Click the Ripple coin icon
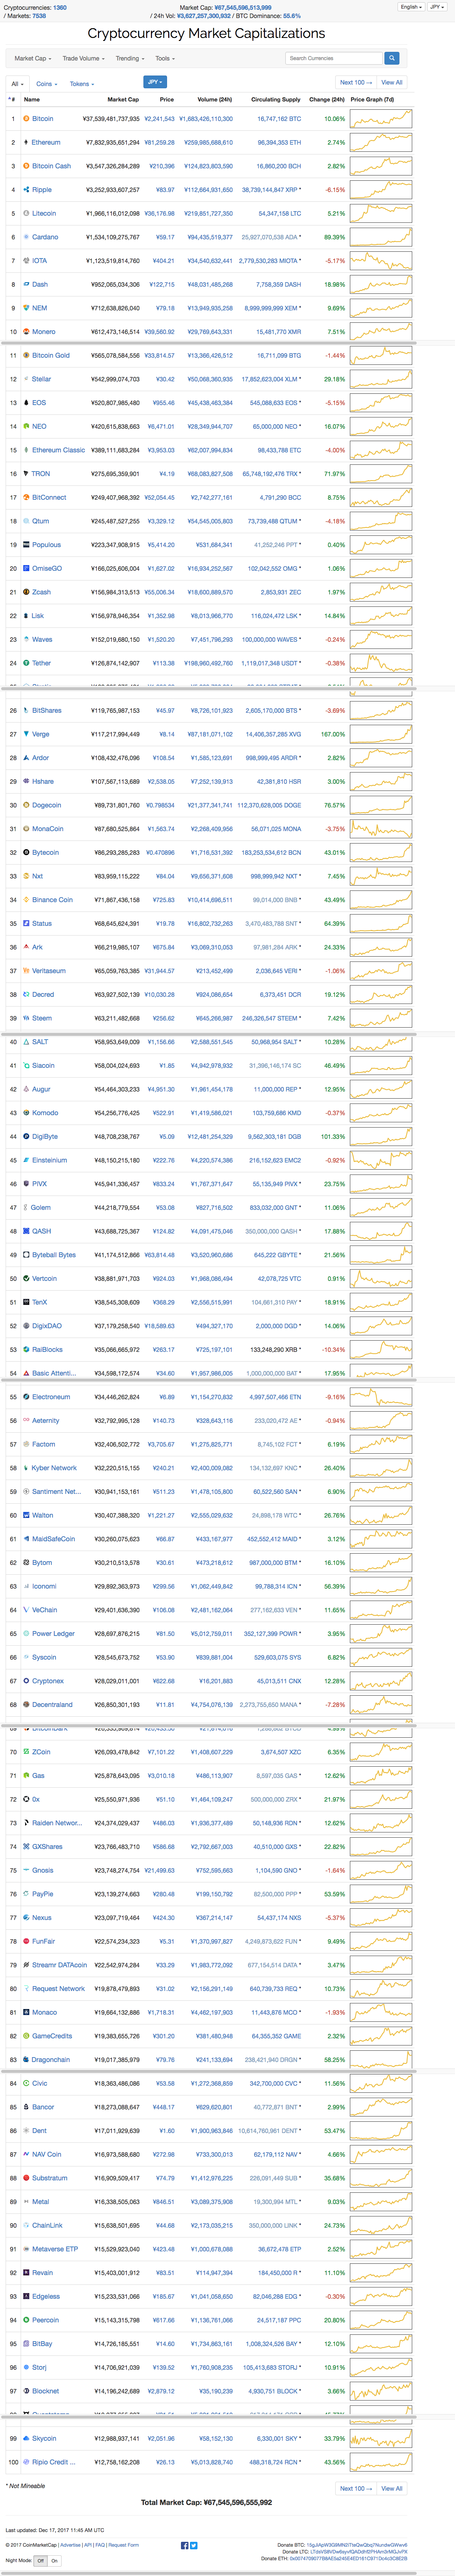This screenshot has height=2576, width=455. 26,190
